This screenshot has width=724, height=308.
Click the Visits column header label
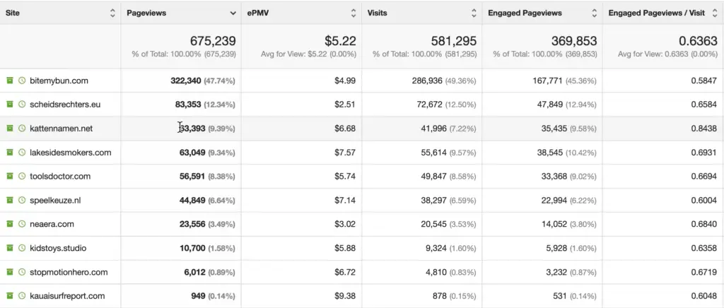(x=378, y=13)
